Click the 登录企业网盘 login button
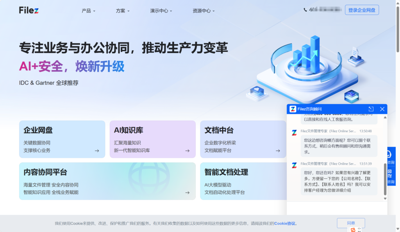 [x=362, y=10]
